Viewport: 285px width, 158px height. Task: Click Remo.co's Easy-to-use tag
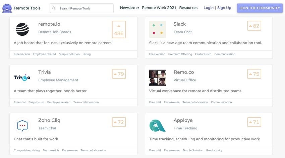(x=172, y=102)
